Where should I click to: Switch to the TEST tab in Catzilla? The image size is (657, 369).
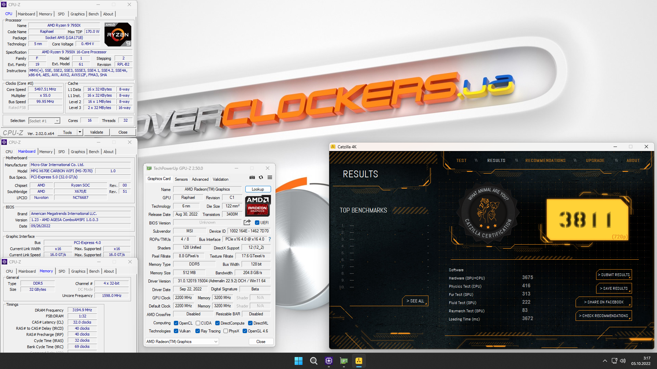coord(461,161)
